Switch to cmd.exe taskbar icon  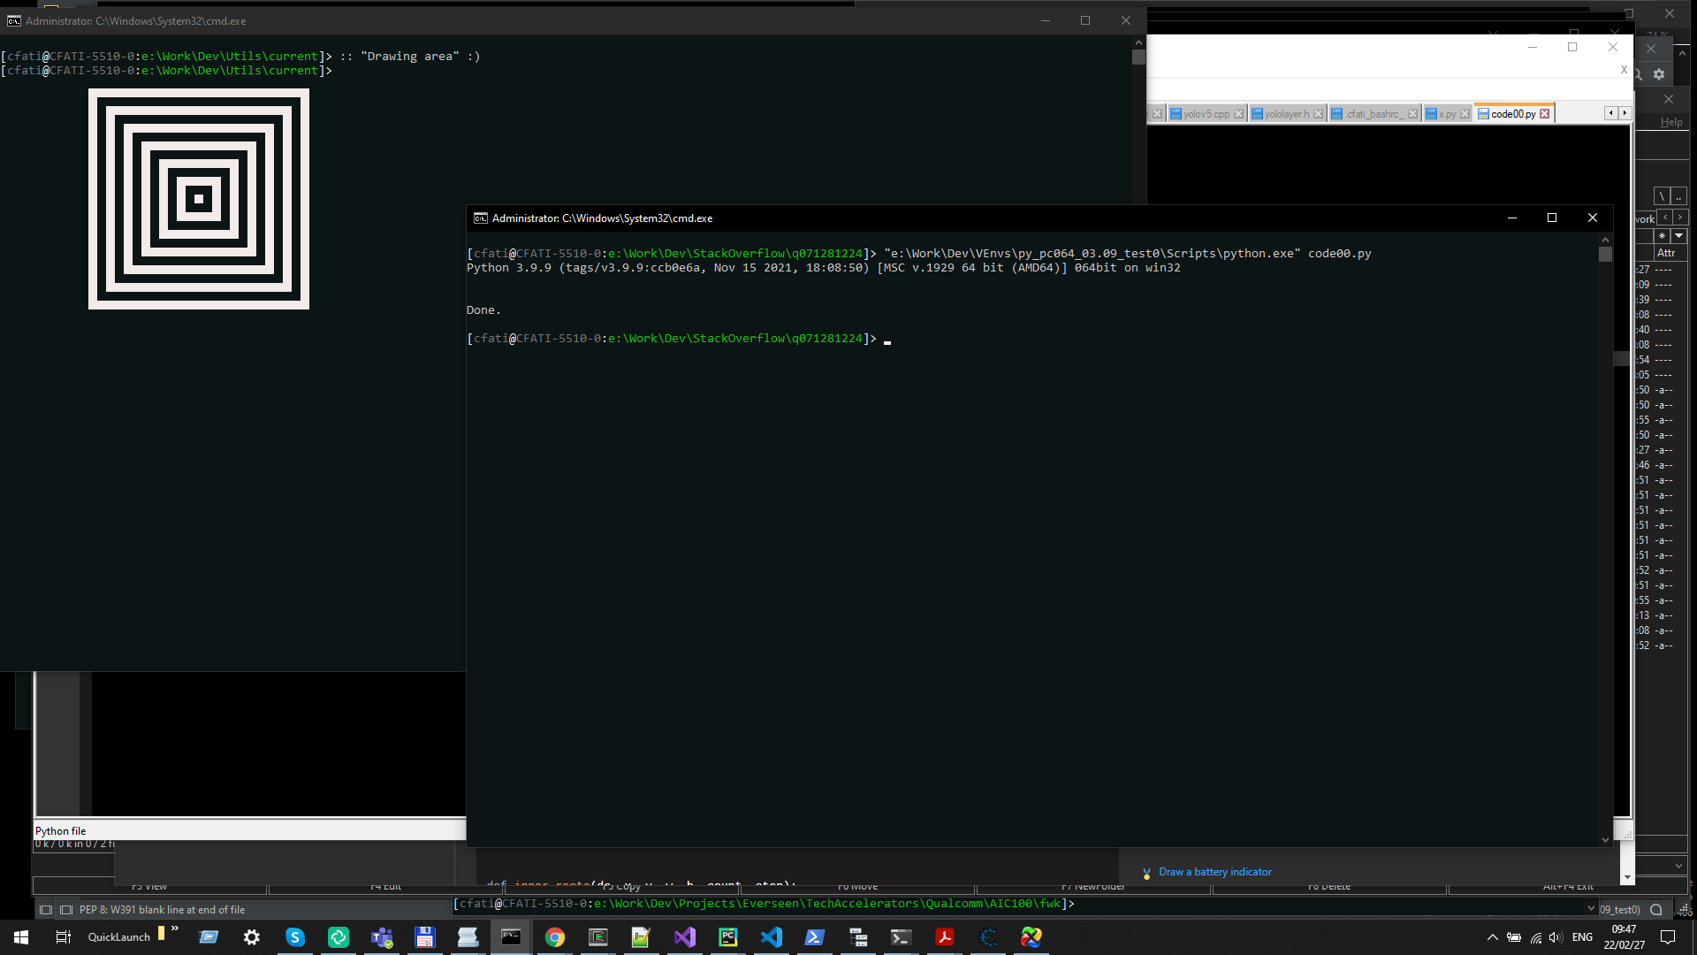point(511,937)
